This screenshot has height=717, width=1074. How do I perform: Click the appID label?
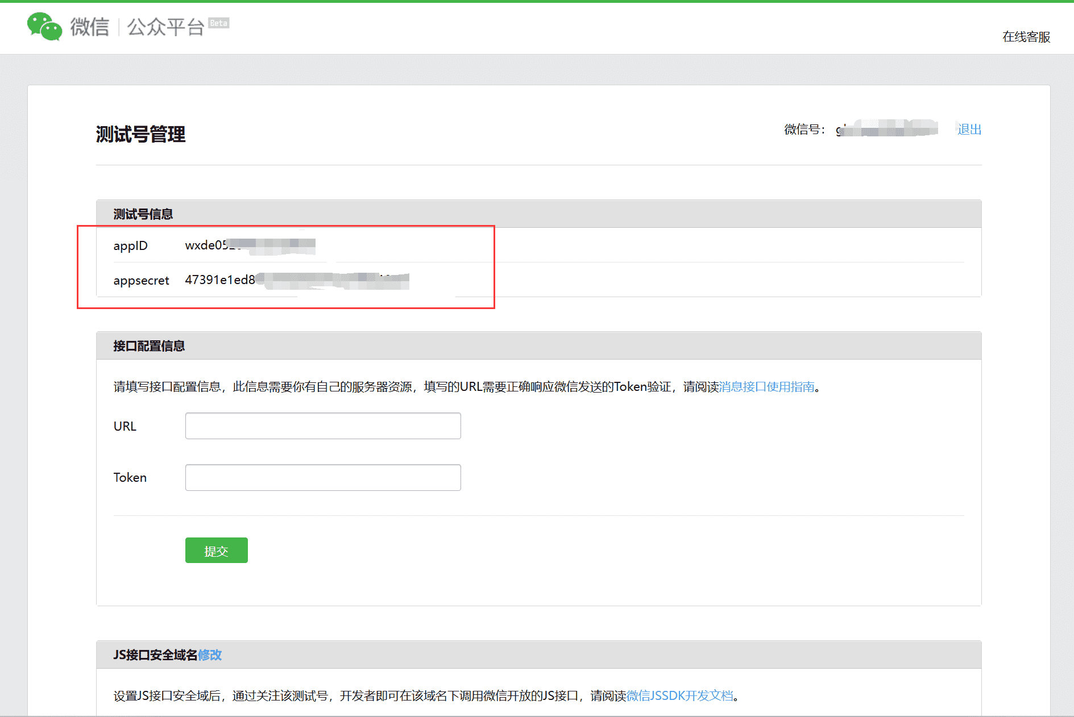[130, 245]
